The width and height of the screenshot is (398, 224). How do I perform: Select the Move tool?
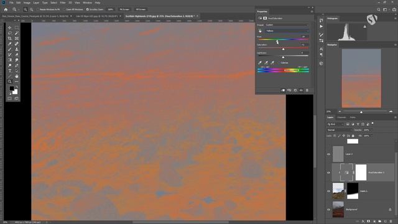[10, 27]
